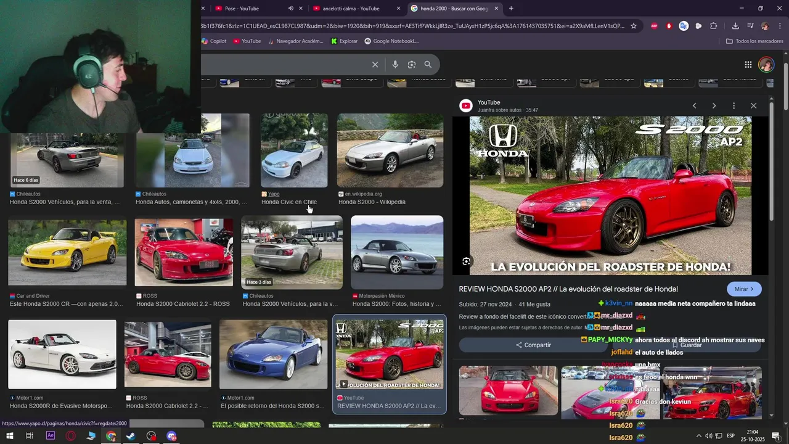
Task: Open a new browser tab
Action: click(511, 9)
